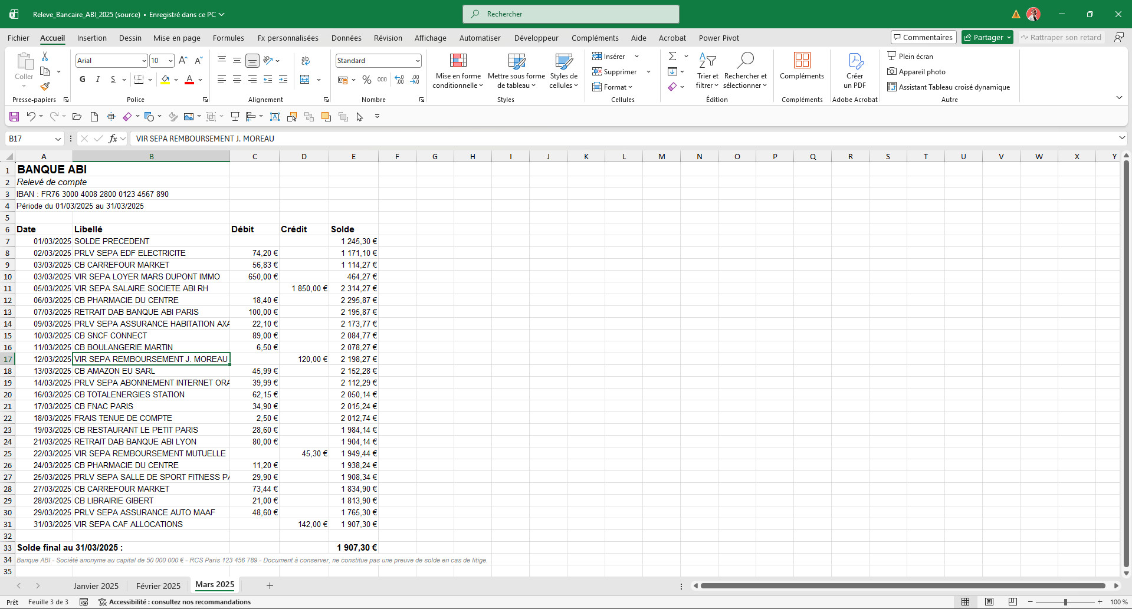Toggle Italic formatting
1132x609 pixels.
[98, 80]
